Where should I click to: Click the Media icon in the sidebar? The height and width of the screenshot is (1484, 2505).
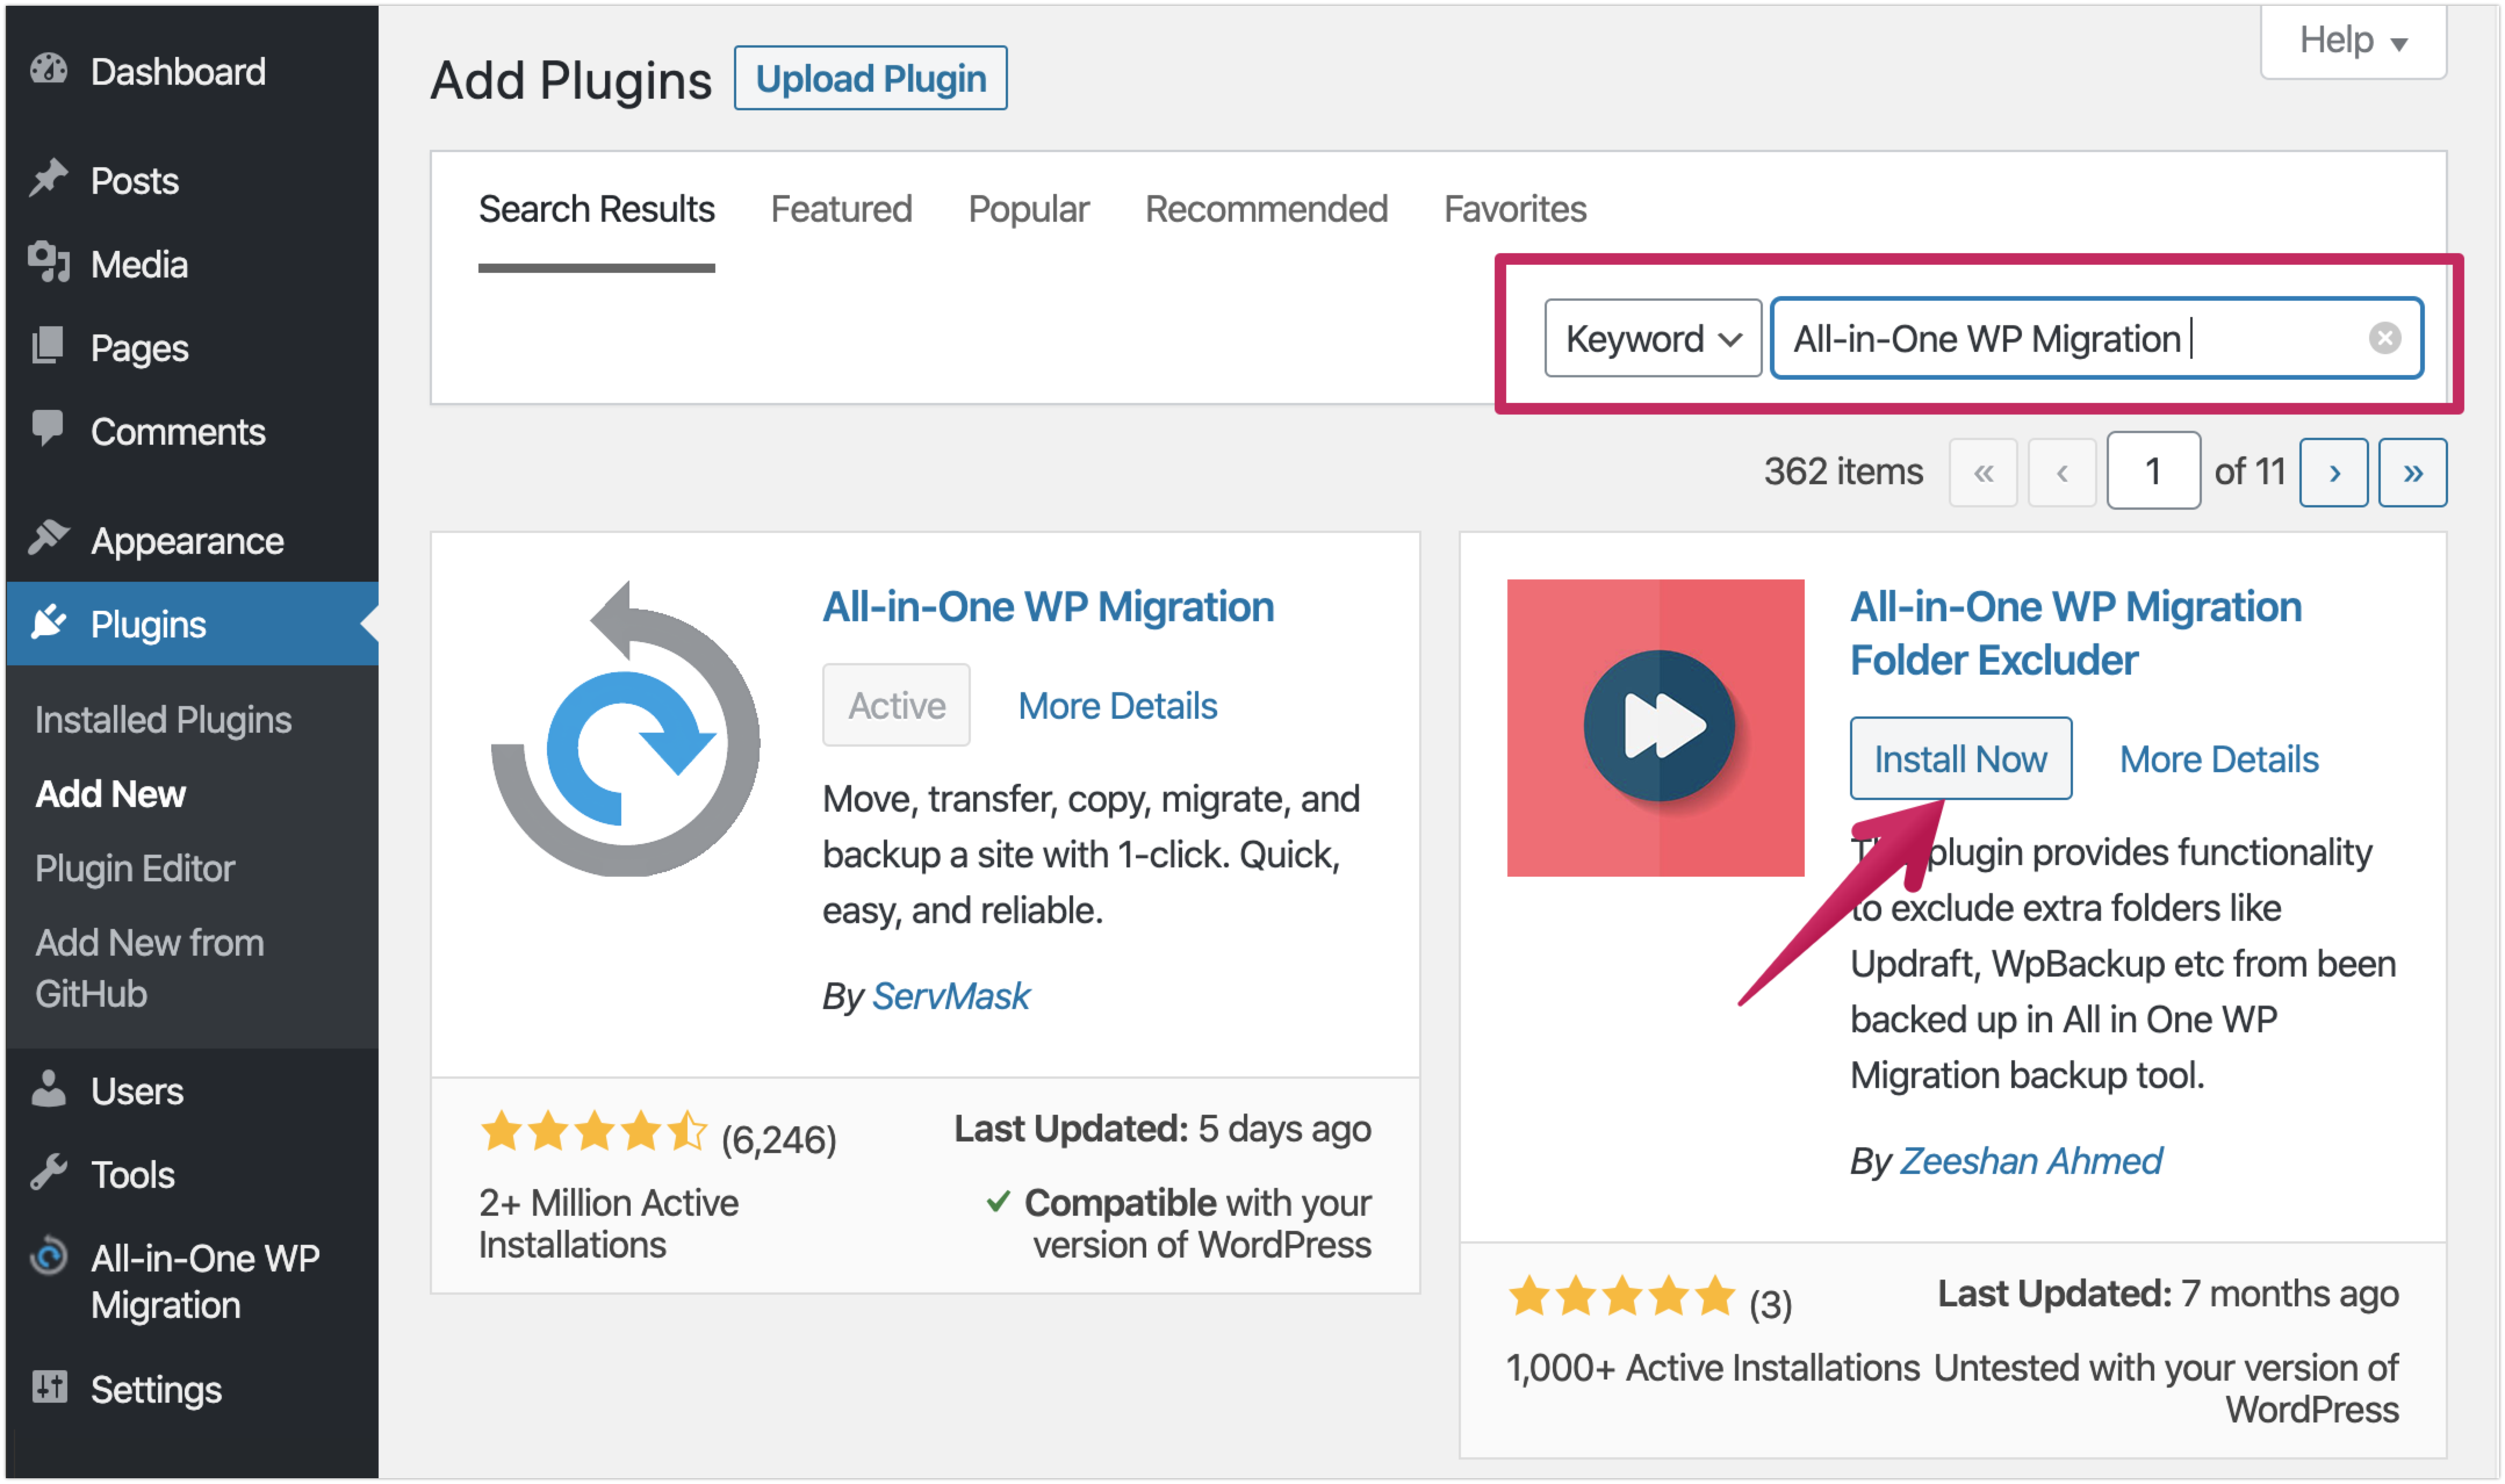pos(48,263)
